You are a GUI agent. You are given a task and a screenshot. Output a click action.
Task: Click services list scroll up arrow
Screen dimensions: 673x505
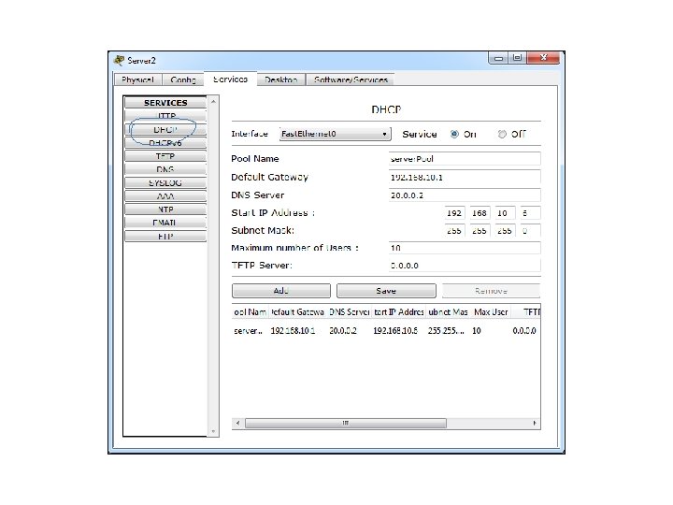tap(213, 101)
